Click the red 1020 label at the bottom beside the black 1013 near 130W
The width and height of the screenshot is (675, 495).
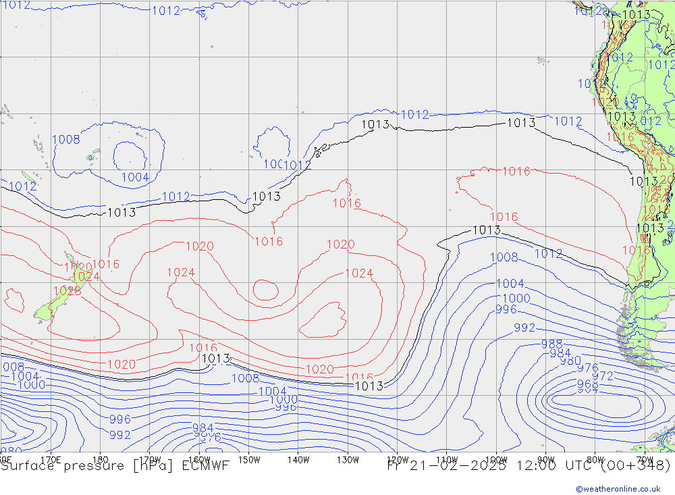319,369
